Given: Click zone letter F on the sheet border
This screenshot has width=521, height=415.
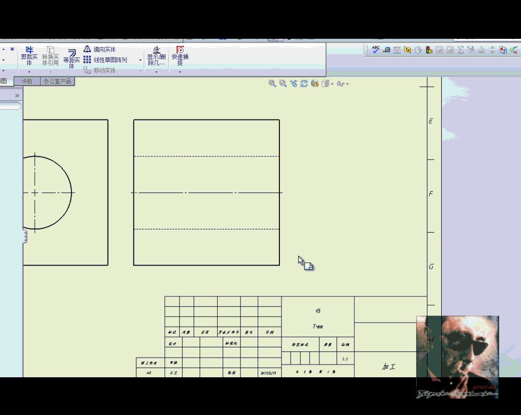Looking at the screenshot, I should pyautogui.click(x=431, y=194).
